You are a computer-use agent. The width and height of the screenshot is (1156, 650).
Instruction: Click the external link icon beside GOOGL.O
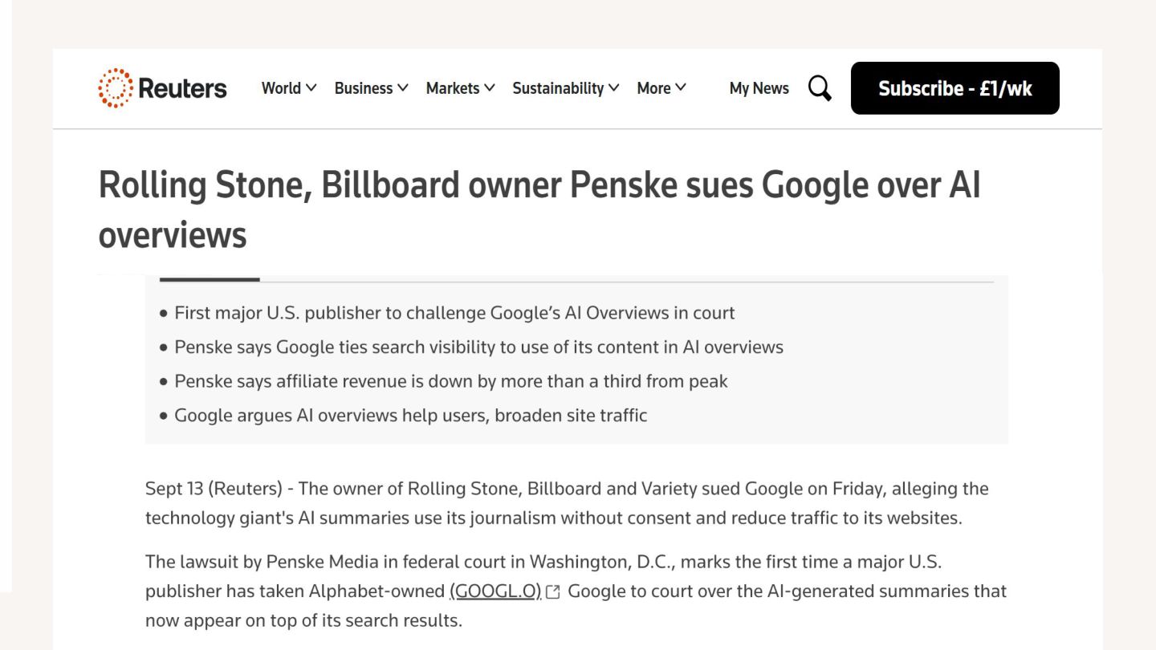[553, 592]
